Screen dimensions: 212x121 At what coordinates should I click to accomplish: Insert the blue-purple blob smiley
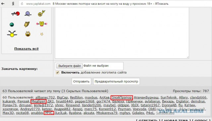coord(28,14)
